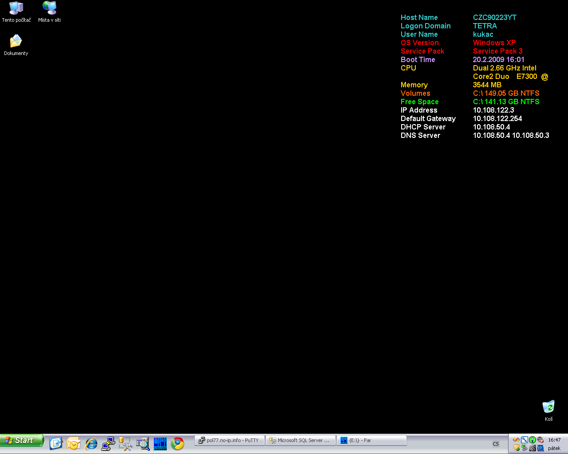
Task: Launch Far Manager from Quick Launch
Action: pyautogui.click(x=160, y=443)
